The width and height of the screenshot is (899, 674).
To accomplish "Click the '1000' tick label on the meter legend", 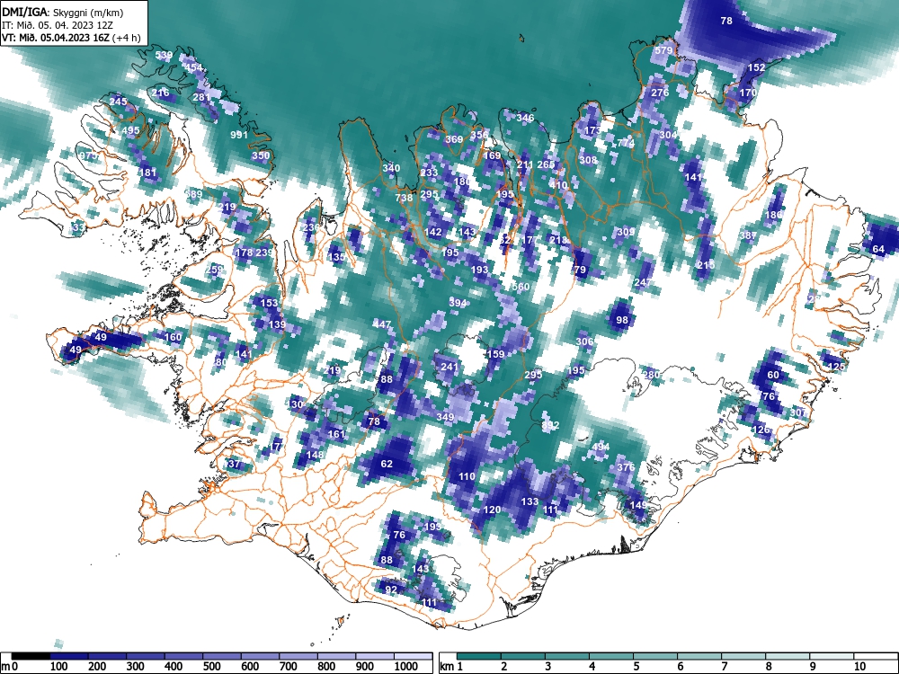I will coord(406,667).
